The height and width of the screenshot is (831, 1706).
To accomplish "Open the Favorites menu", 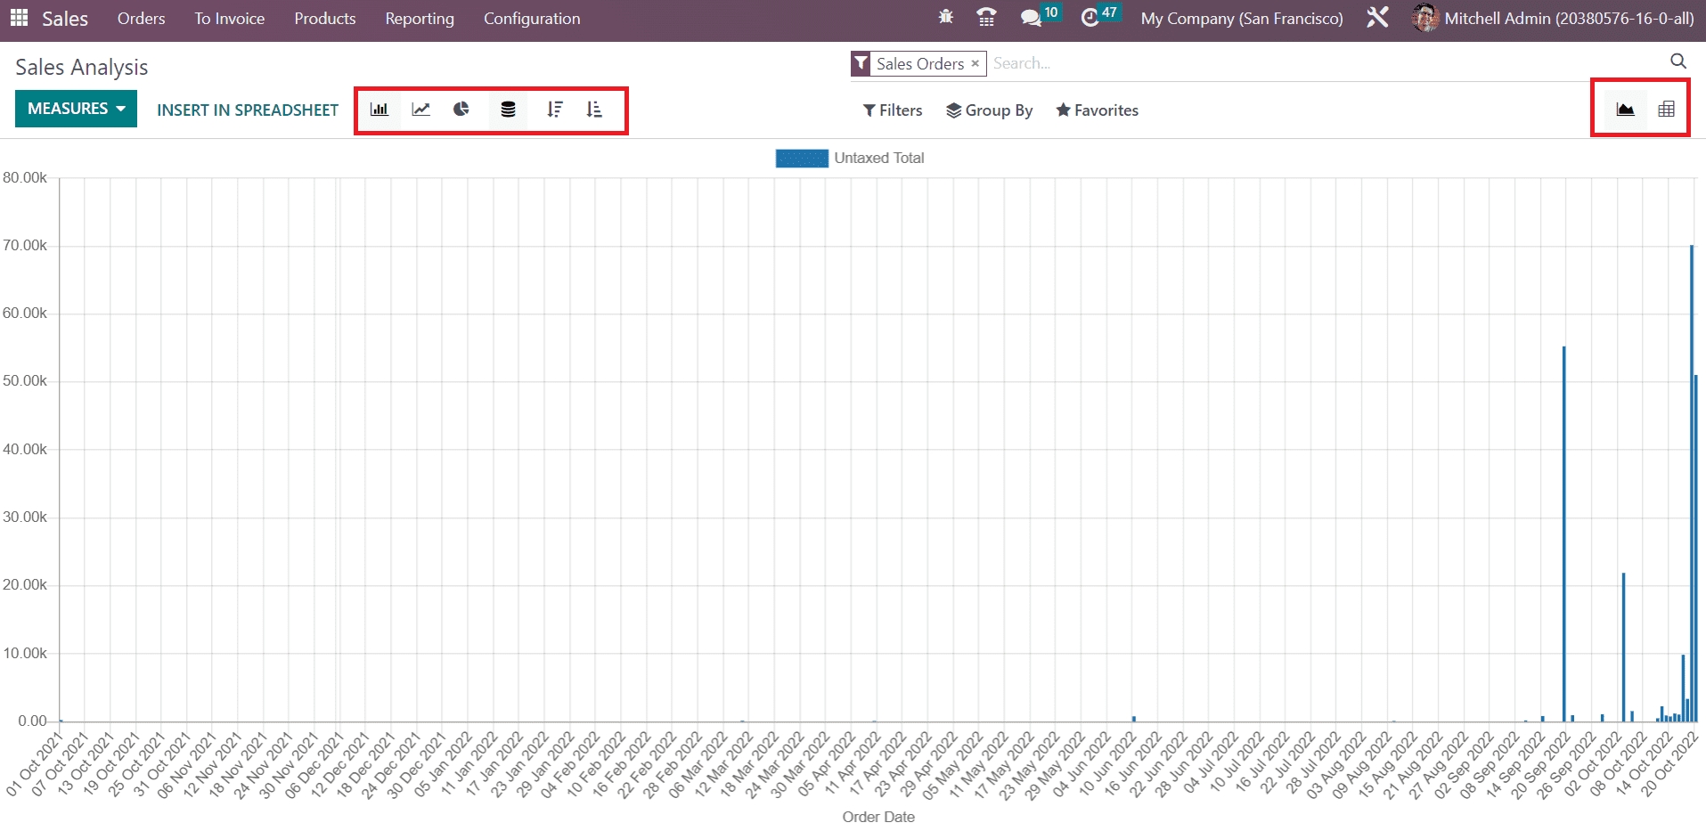I will click(1097, 110).
